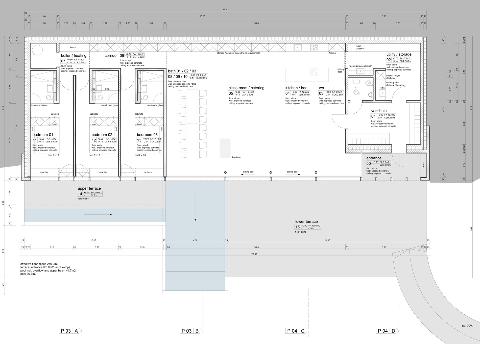Screen dimensions: 480x344
Task: Click the "bedroom 02" room title
Action: click(102, 135)
